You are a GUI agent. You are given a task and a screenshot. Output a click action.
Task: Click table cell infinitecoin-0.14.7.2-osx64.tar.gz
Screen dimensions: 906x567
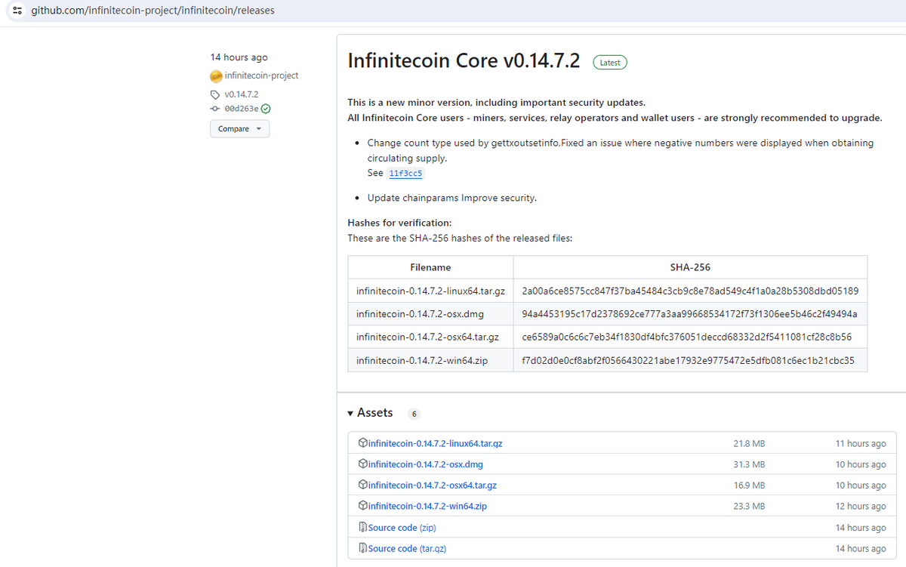point(430,337)
